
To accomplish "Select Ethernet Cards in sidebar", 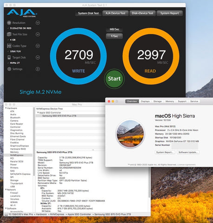I will pyautogui.click(x=18, y=136).
